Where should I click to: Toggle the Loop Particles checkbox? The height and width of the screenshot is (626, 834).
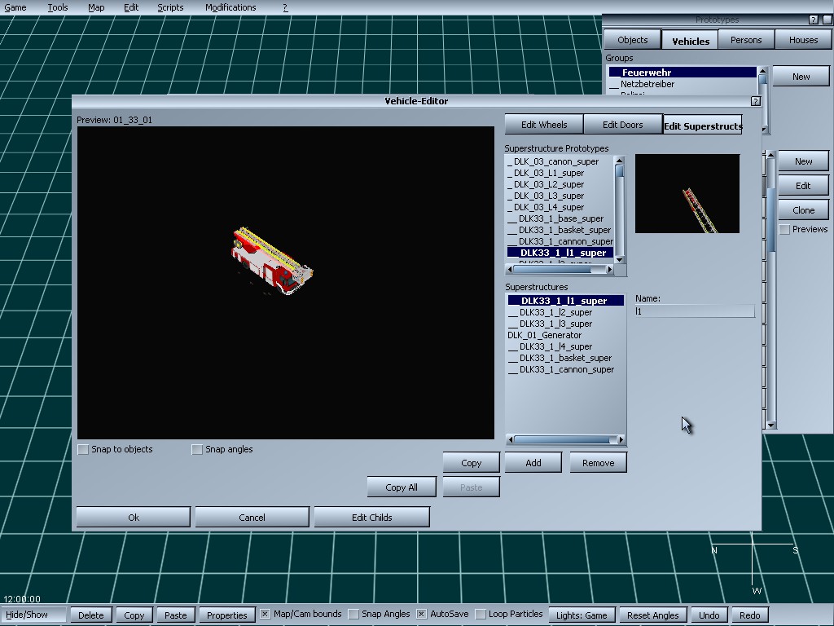(x=481, y=614)
